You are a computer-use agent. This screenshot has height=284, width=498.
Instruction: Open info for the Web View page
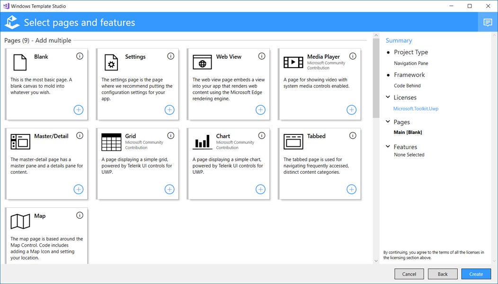tap(262, 56)
